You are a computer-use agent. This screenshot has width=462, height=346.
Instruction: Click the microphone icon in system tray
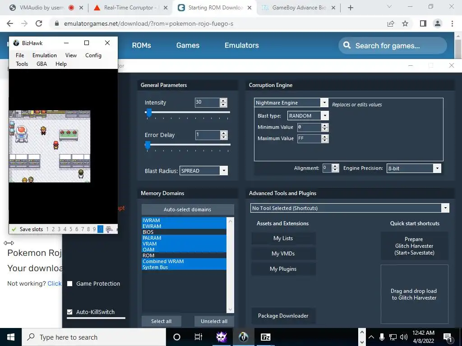click(x=382, y=337)
